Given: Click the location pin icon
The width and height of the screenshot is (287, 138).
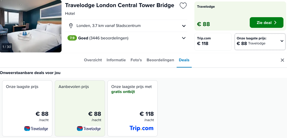Looking at the screenshot, I should pyautogui.click(x=71, y=26).
